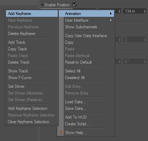Screen dimensions: 148x141
Task: Expand the Animation submenu arrow
Action: click(111, 14)
